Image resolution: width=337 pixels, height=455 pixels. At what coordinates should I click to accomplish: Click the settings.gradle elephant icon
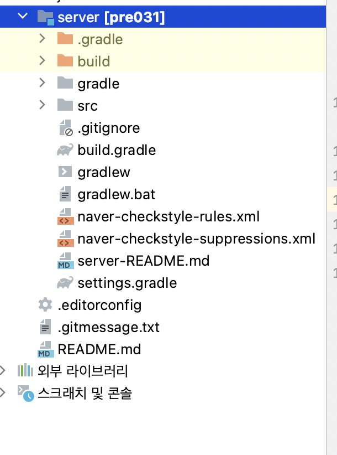(x=65, y=283)
